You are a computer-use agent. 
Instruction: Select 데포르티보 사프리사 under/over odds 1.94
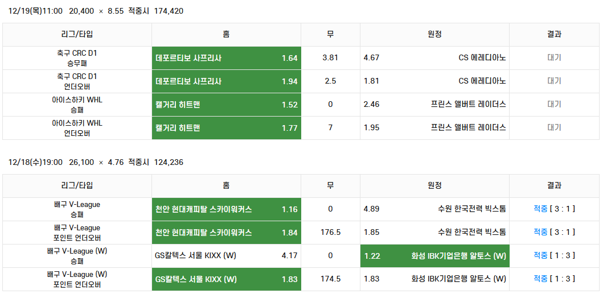click(x=227, y=81)
